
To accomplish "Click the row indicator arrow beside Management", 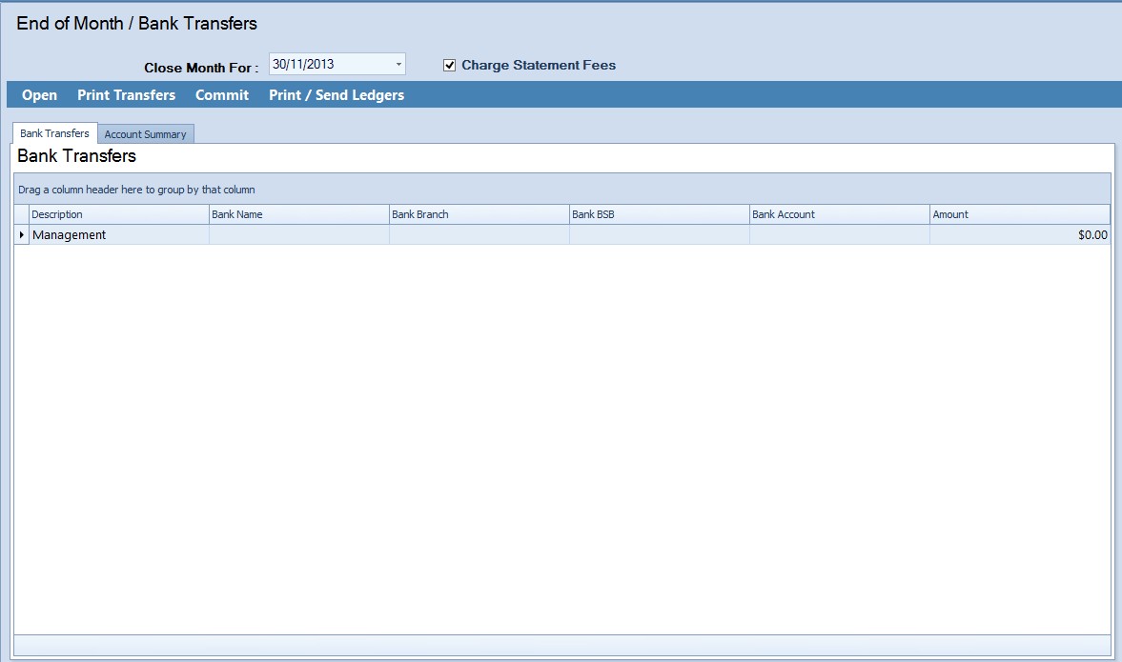I will pyautogui.click(x=22, y=235).
